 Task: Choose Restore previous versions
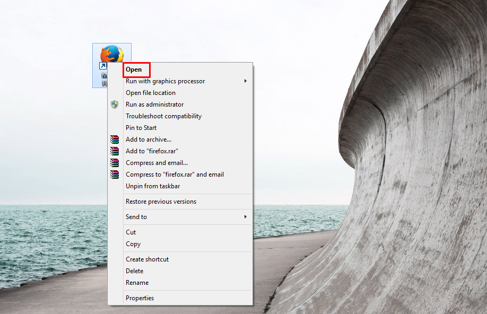[x=161, y=202]
